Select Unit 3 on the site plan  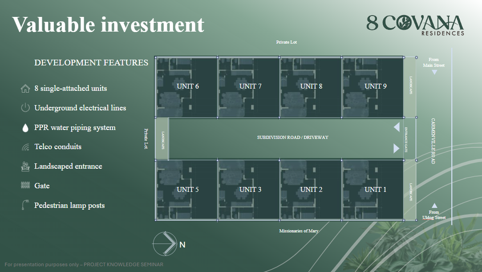coord(250,190)
